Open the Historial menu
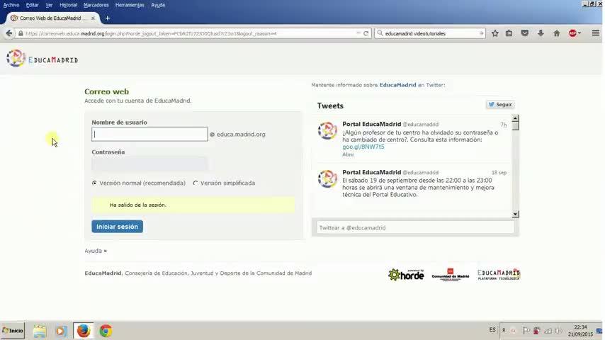The width and height of the screenshot is (605, 340). point(68,5)
